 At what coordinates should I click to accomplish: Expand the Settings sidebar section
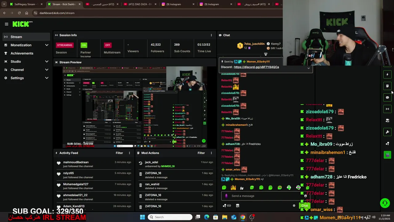click(x=26, y=78)
